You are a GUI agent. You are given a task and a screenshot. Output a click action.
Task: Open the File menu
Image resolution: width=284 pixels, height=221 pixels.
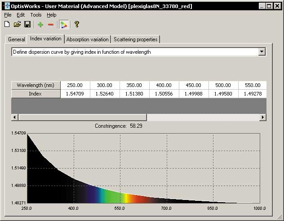8,15
